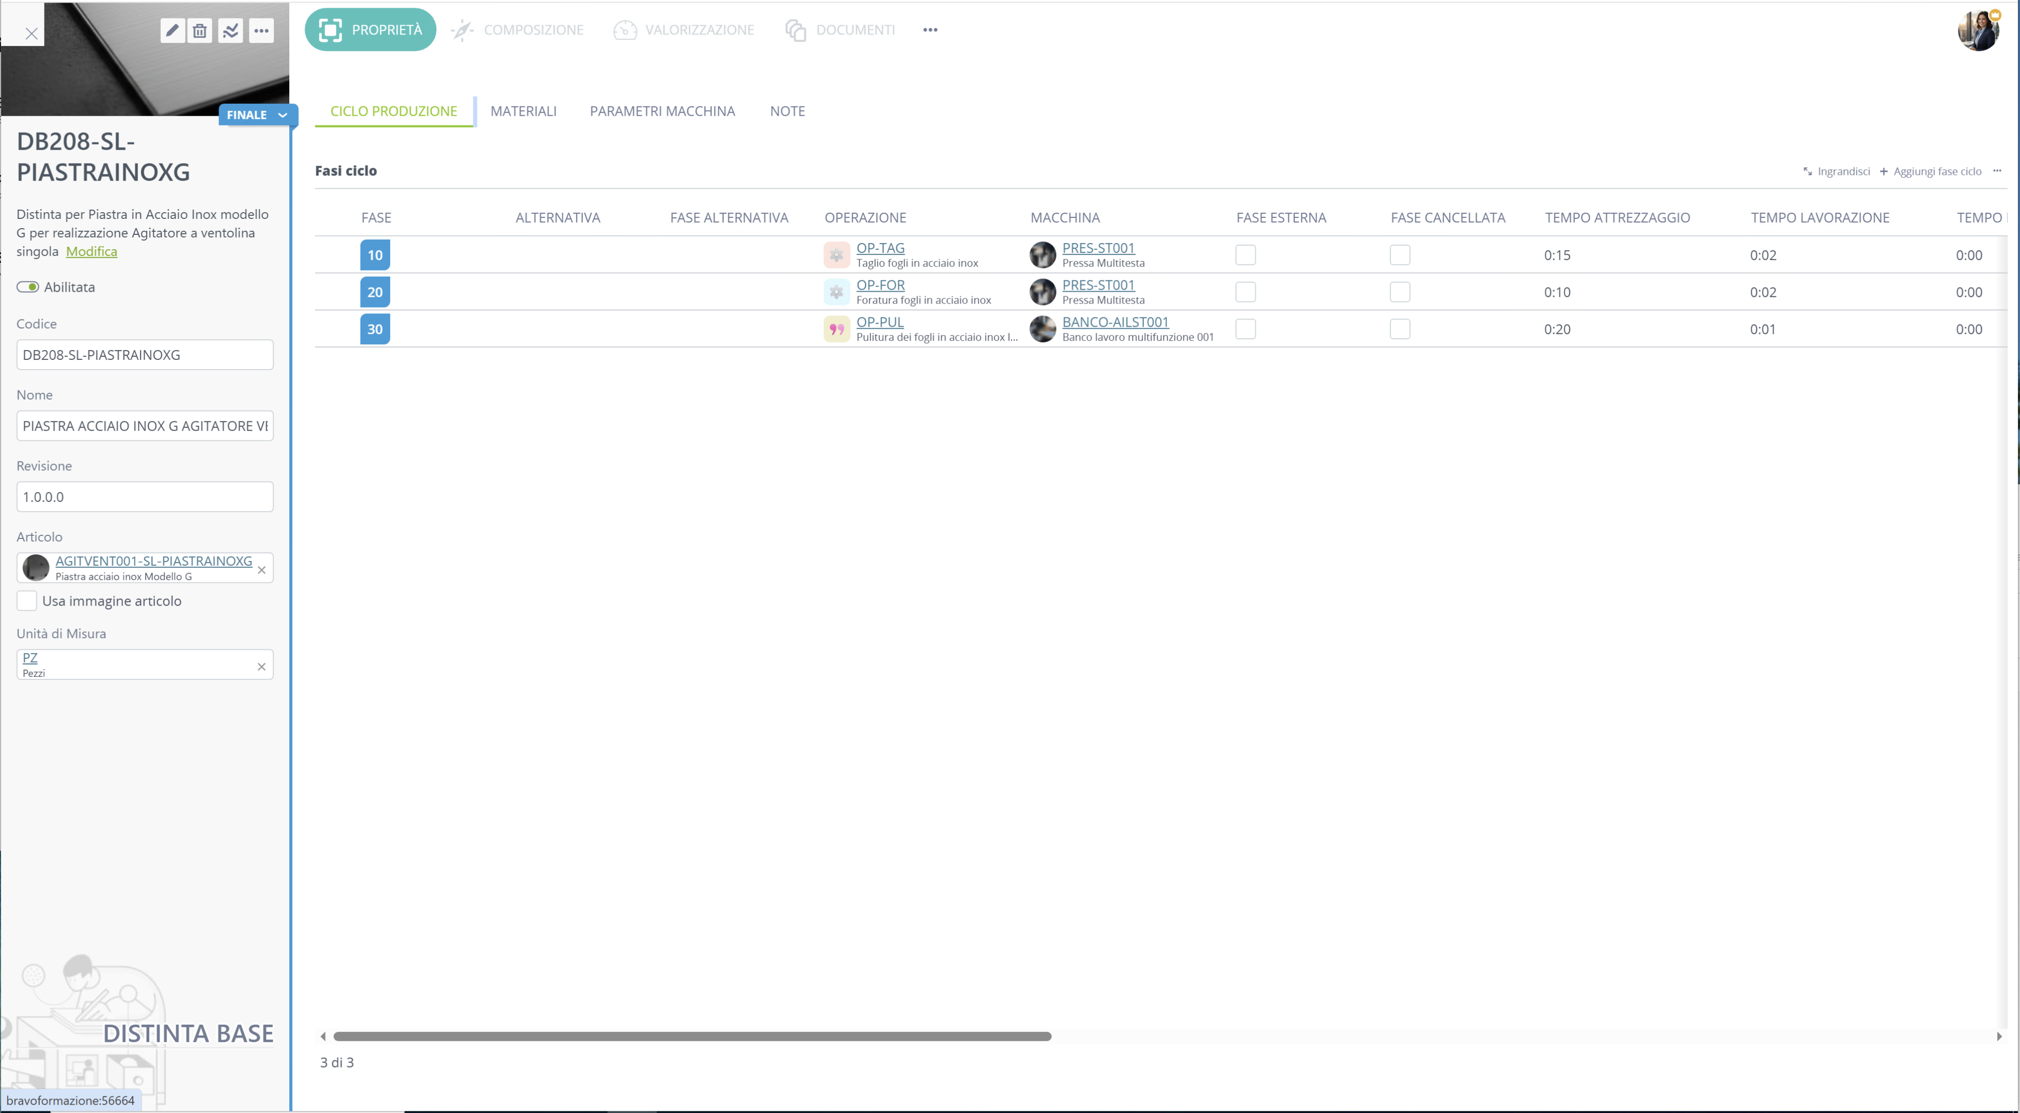Click the horizontal scrollbar of the phases table
The width and height of the screenshot is (2020, 1113).
(x=692, y=1036)
